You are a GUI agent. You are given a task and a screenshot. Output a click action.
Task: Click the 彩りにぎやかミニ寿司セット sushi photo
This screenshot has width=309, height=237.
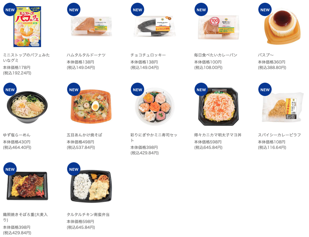pos(155,107)
